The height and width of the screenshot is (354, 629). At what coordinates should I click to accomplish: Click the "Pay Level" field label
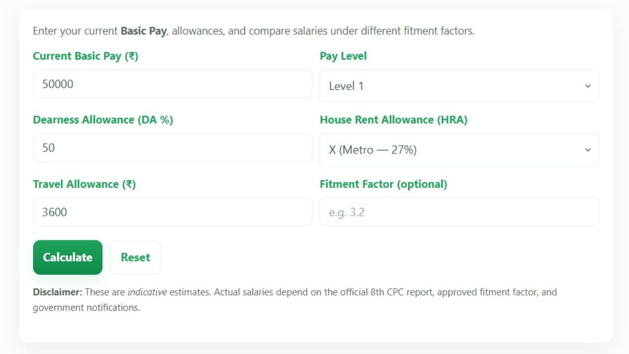click(343, 56)
